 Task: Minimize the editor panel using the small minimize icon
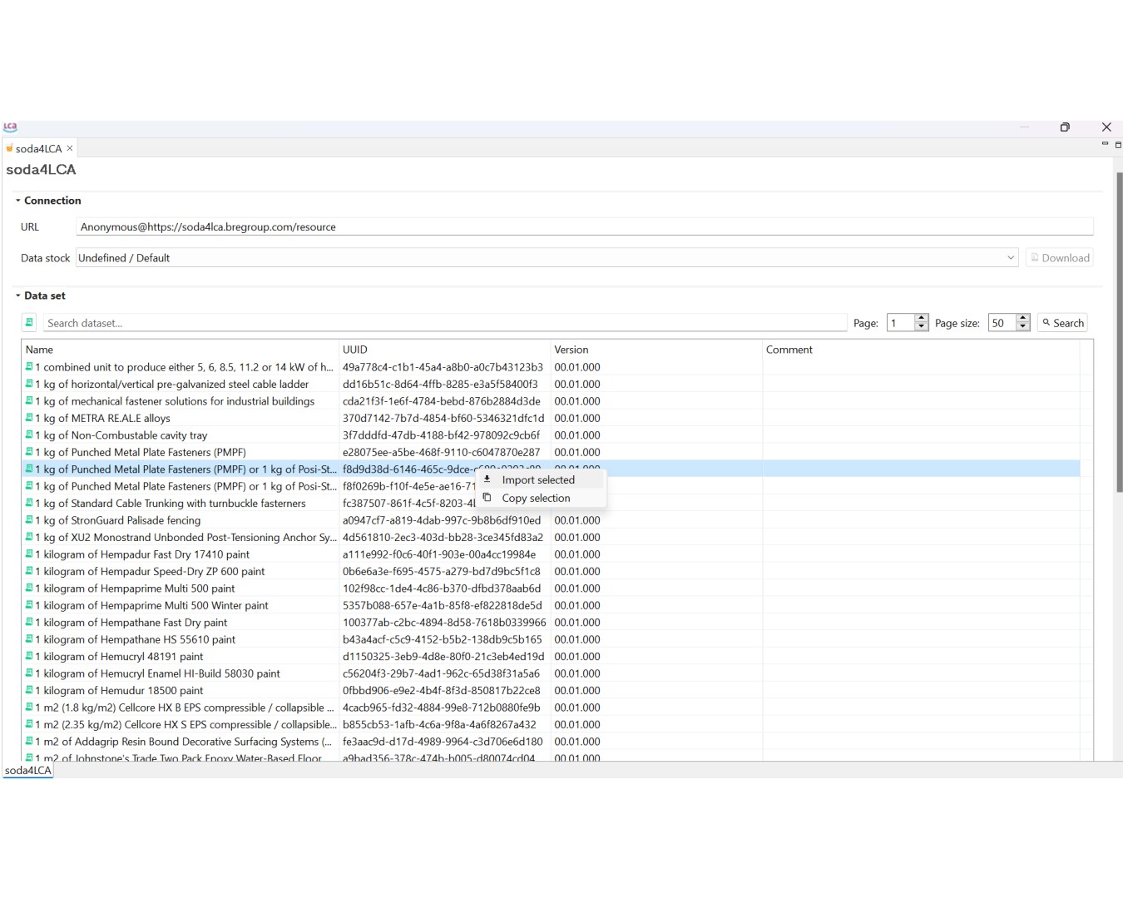(1105, 145)
